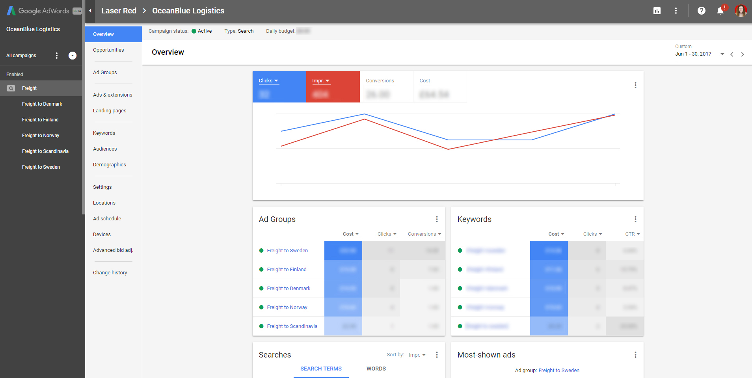752x378 pixels.
Task: Click Laser Red breadcrumb
Action: tap(119, 11)
